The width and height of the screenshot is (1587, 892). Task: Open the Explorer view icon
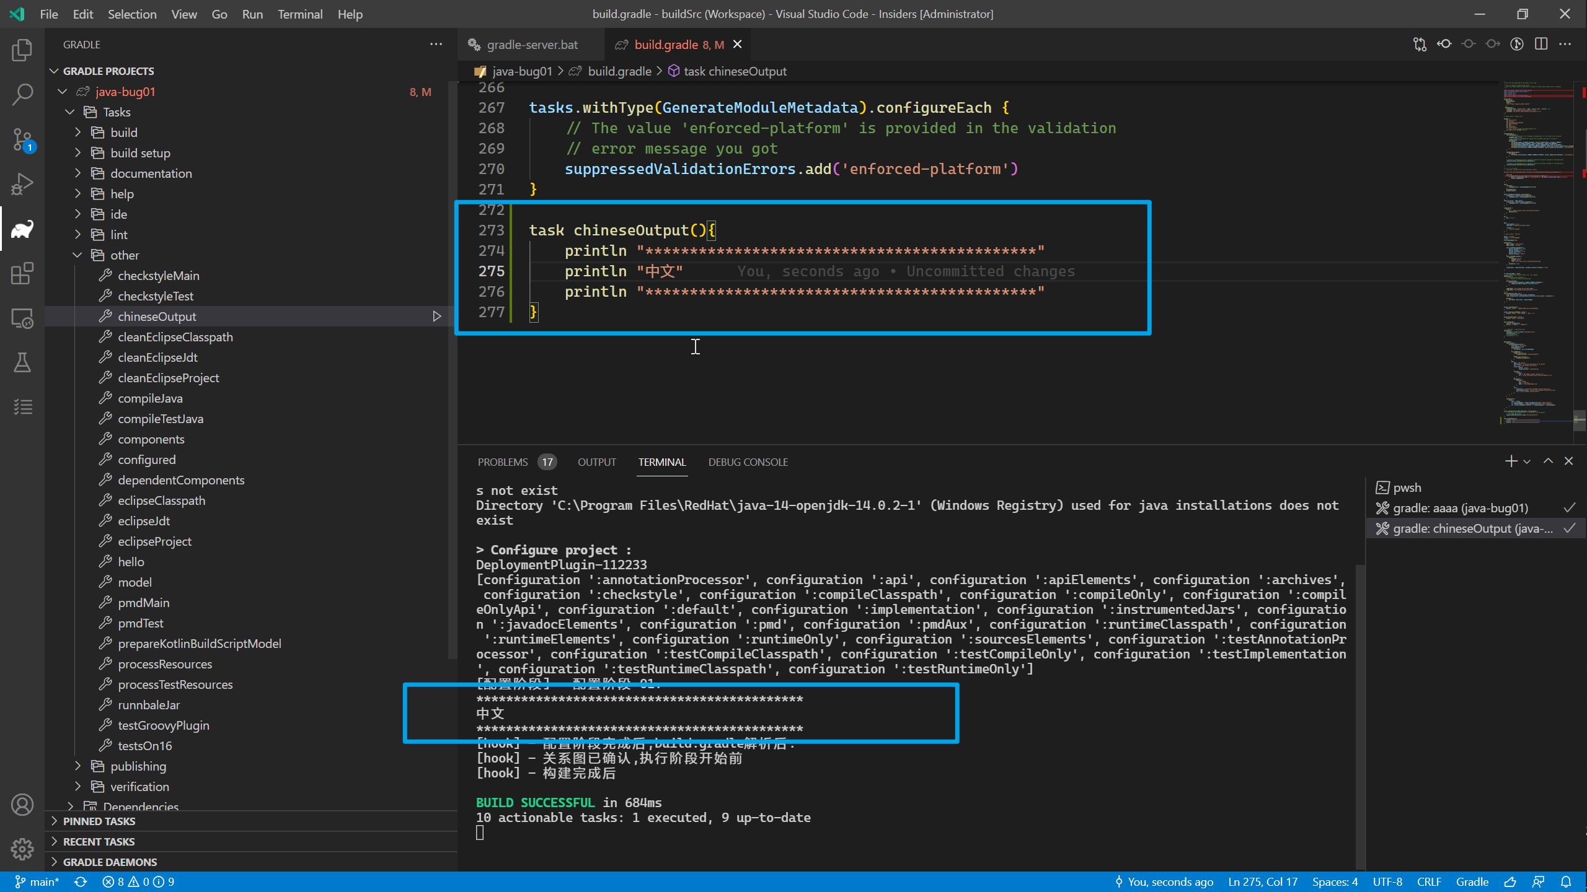point(22,50)
